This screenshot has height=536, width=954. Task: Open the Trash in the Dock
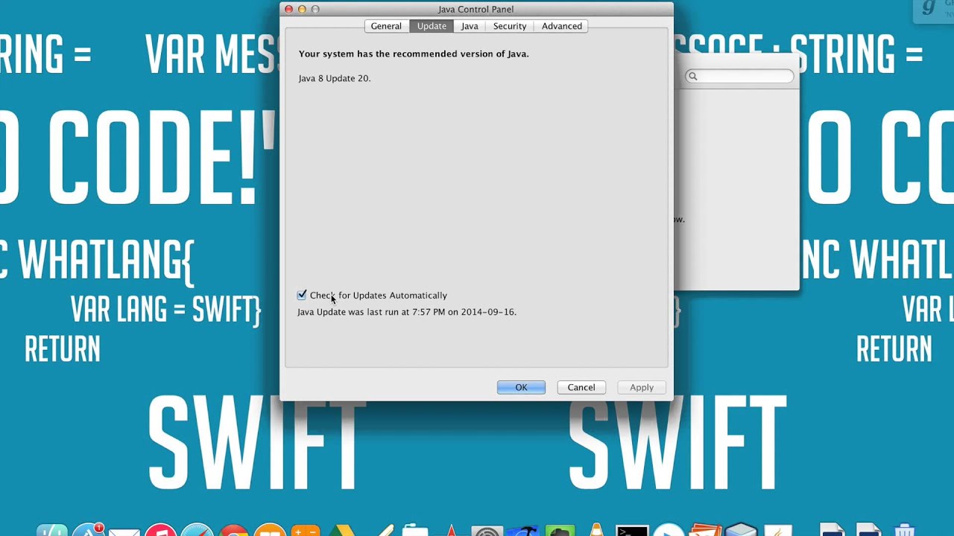tap(904, 530)
